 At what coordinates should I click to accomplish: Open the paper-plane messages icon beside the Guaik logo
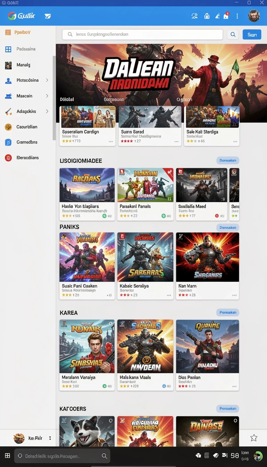[48, 16]
